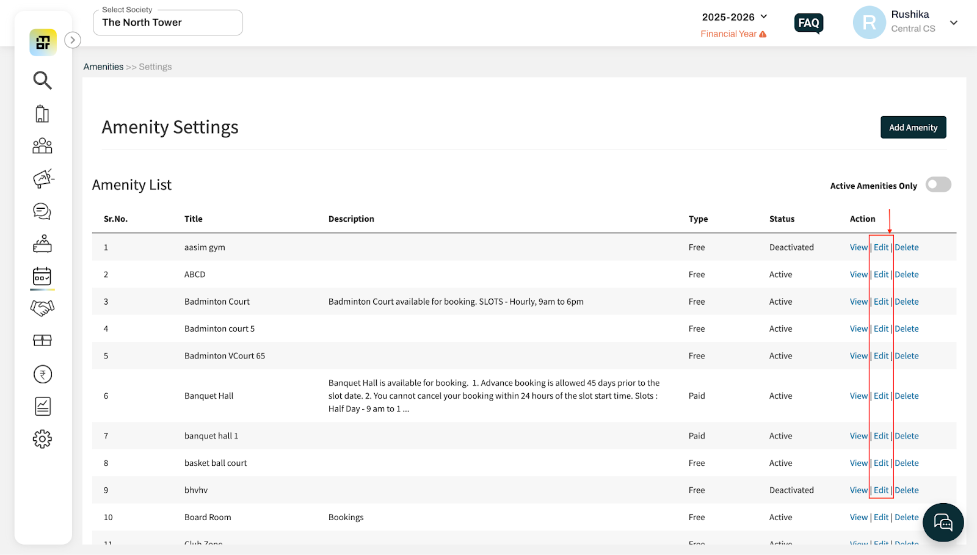Click Edit for the Badminton Court row
The height and width of the screenshot is (555, 977).
(881, 302)
